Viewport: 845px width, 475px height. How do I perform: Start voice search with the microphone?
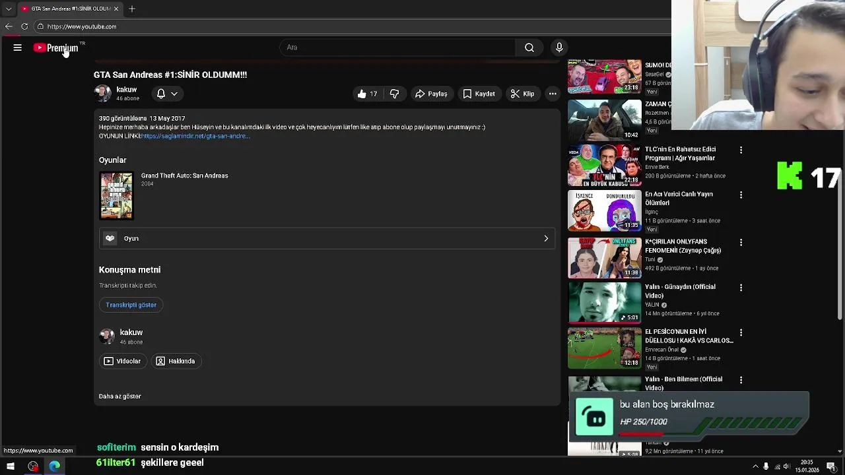pos(559,47)
